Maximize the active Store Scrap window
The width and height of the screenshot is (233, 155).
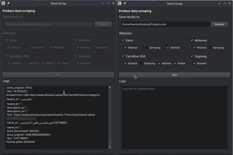[x=225, y=4]
